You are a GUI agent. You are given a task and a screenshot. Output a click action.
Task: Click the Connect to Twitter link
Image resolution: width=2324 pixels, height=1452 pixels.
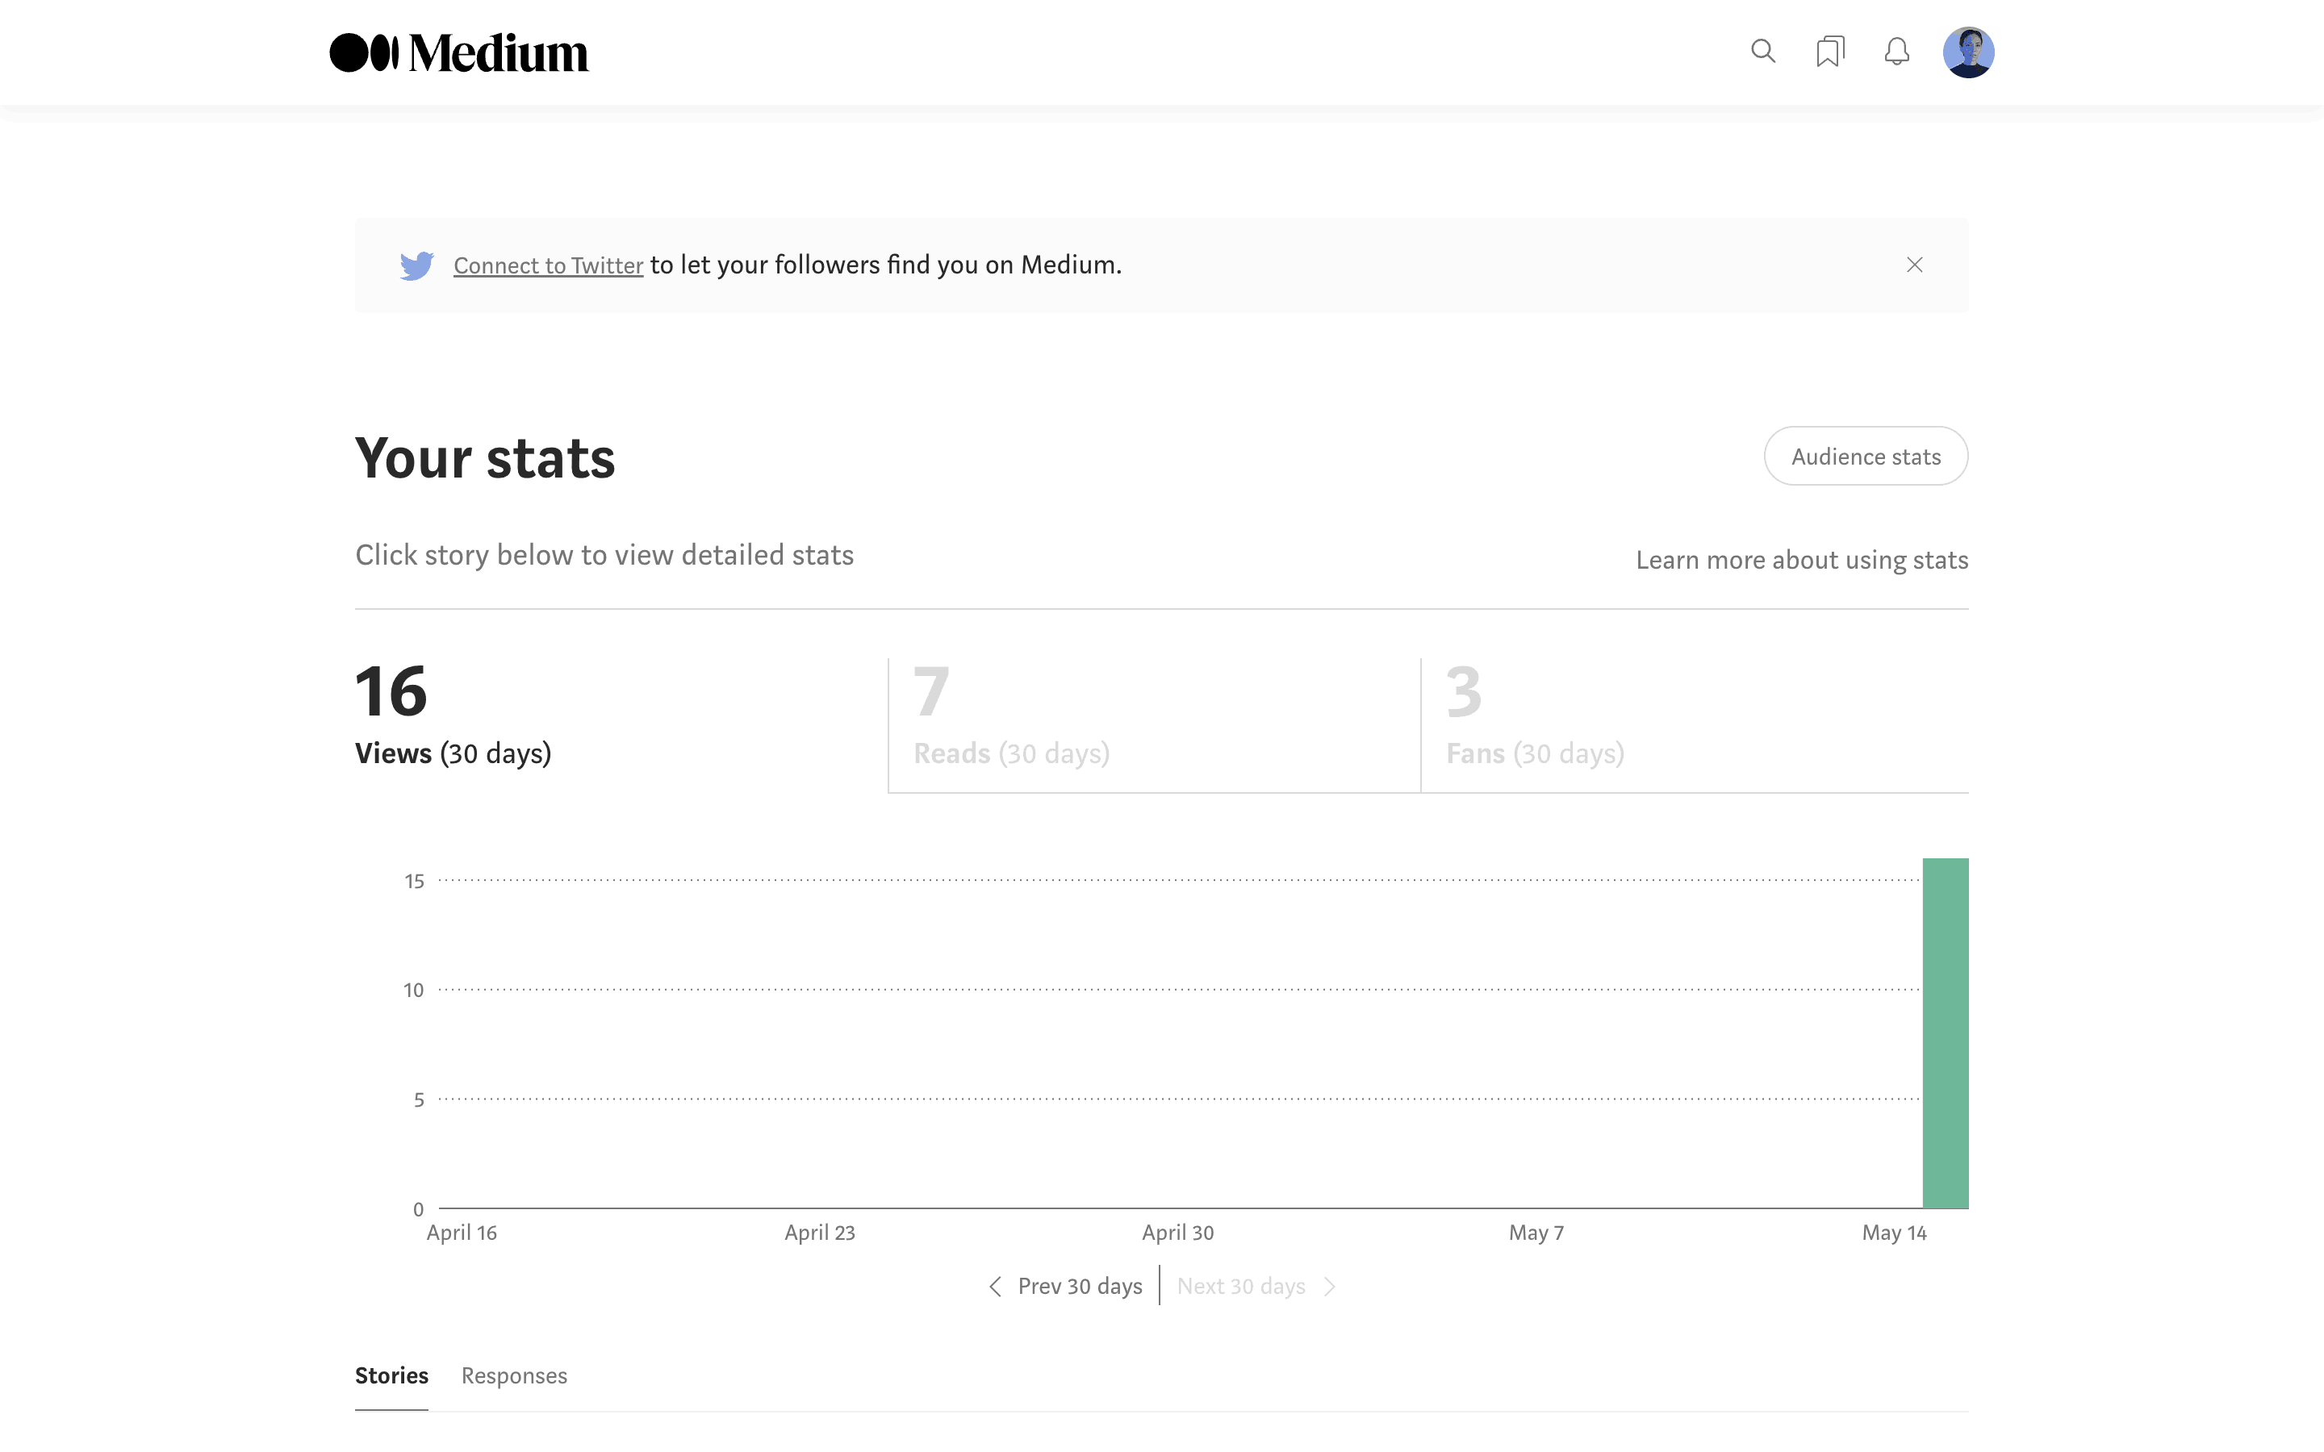(x=547, y=266)
